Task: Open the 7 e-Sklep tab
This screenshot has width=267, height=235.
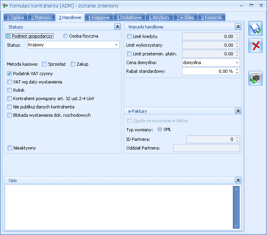Action: click(185, 17)
